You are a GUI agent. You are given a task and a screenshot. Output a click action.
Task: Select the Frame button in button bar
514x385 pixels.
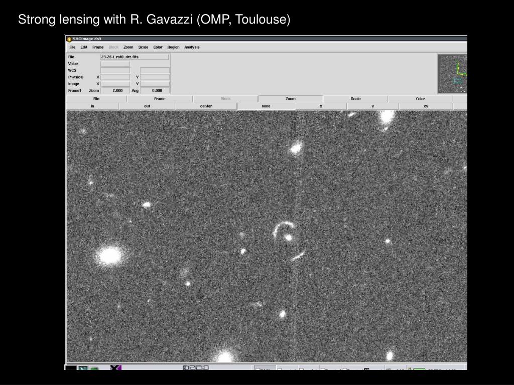tap(160, 99)
